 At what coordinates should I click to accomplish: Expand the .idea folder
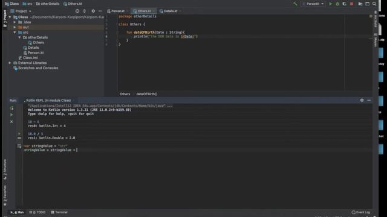point(15,22)
